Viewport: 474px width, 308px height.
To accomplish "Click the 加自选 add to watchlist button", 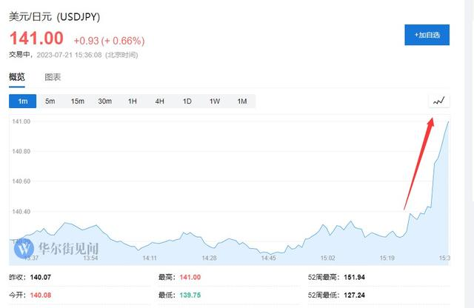I will 426,34.
